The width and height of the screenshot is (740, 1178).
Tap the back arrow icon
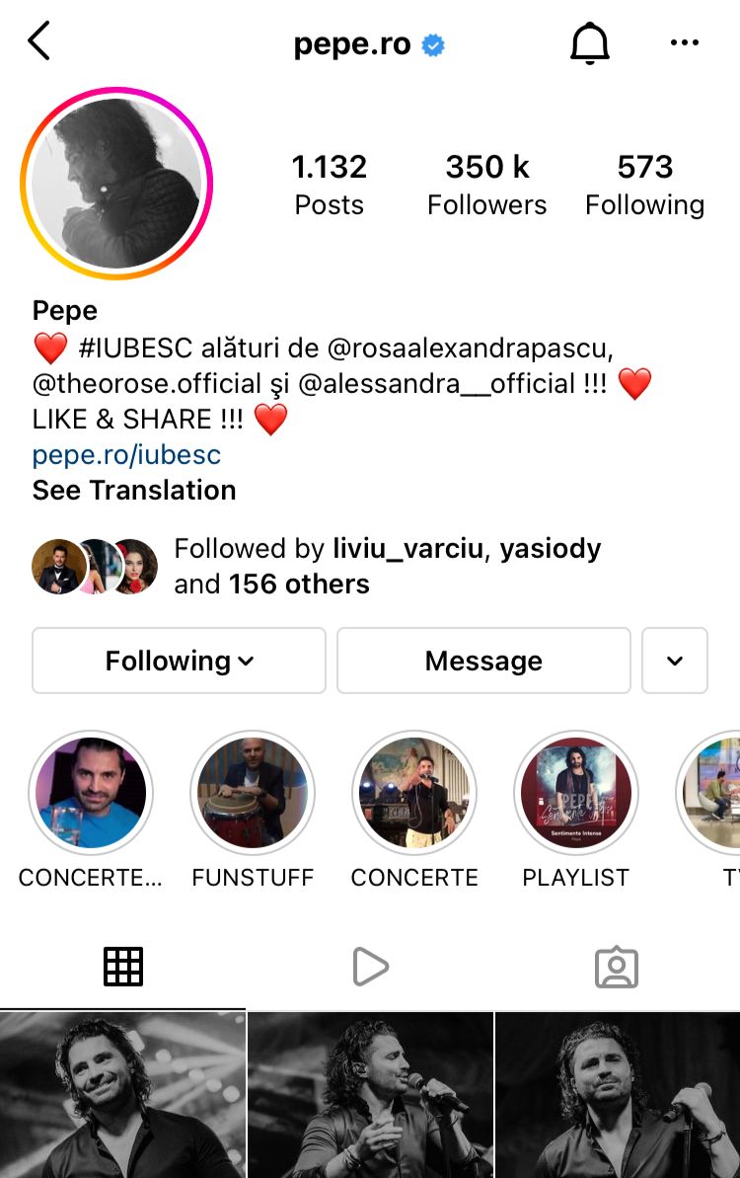click(x=39, y=40)
